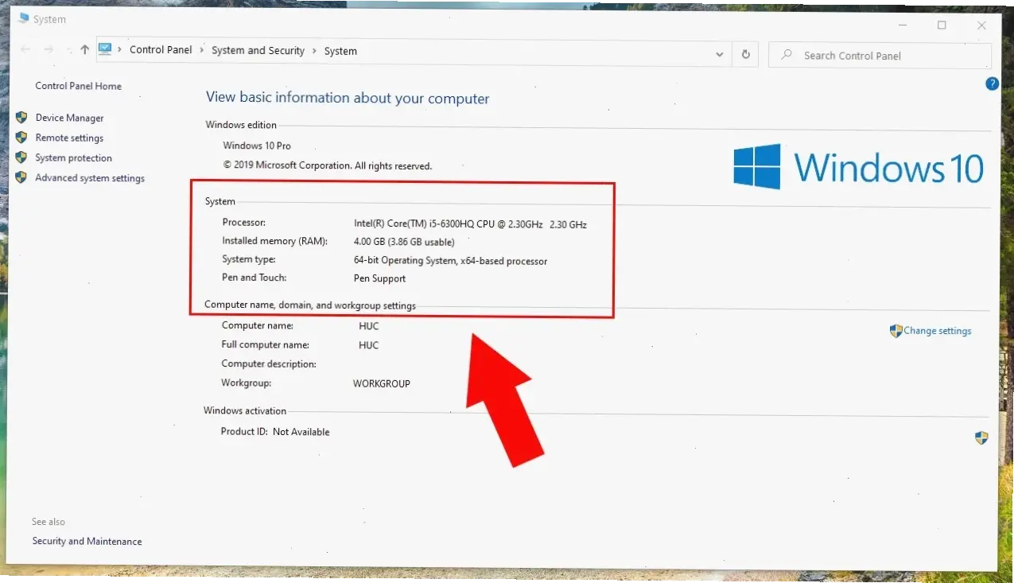The image size is (1014, 583).
Task: Open Advanced system settings
Action: [x=90, y=178]
